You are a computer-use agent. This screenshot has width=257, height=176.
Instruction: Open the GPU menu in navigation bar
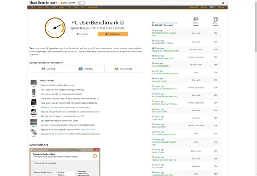click(x=40, y=7)
